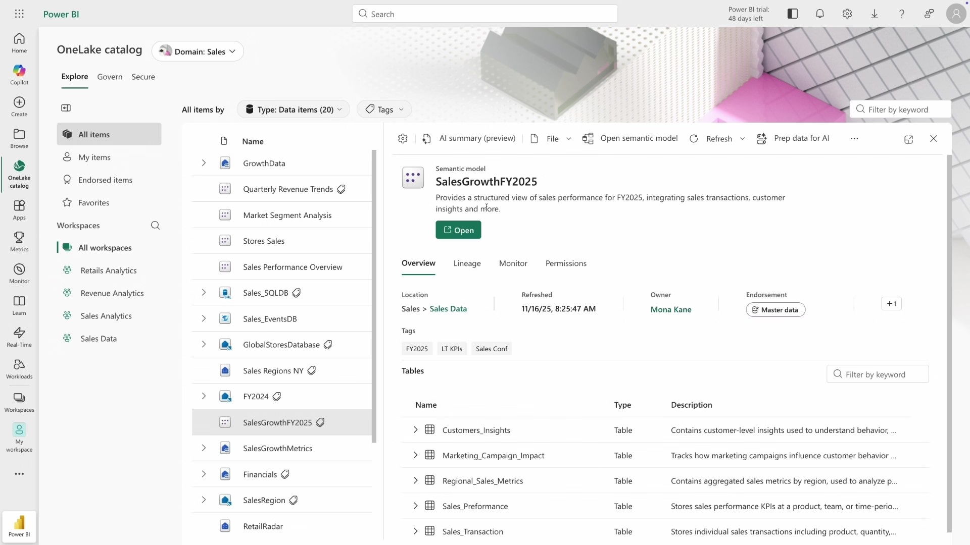Open owner Mona Kane link
The width and height of the screenshot is (970, 545).
click(x=671, y=310)
